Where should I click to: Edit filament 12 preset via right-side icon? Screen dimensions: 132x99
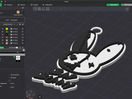pos(23,43)
